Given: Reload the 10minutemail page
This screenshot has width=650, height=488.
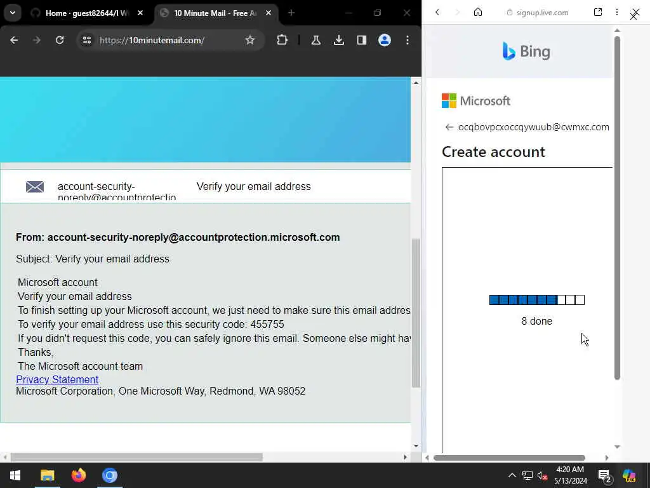Looking at the screenshot, I should [x=60, y=40].
